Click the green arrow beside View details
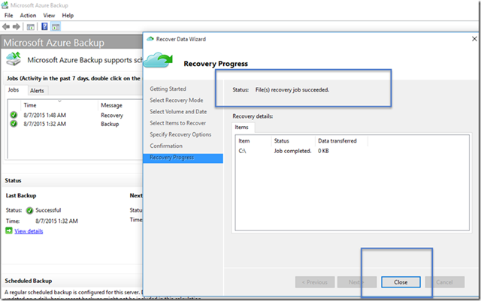This screenshot has width=481, height=301. coord(8,231)
